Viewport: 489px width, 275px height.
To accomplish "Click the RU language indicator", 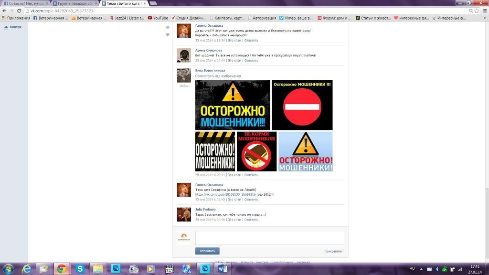I will coord(412,268).
